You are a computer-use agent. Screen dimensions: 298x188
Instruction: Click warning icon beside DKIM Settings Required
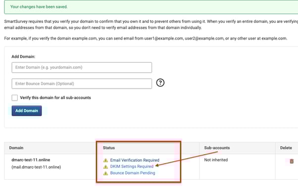105,167
